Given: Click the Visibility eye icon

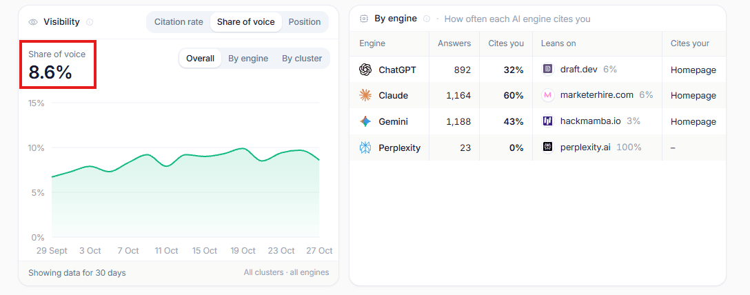Looking at the screenshot, I should pos(33,22).
